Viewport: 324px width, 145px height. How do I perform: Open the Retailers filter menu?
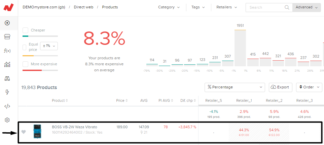226,7
